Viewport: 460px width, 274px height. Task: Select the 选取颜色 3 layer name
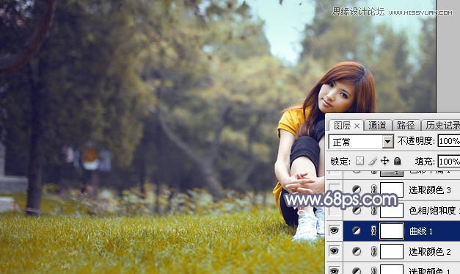coord(430,190)
